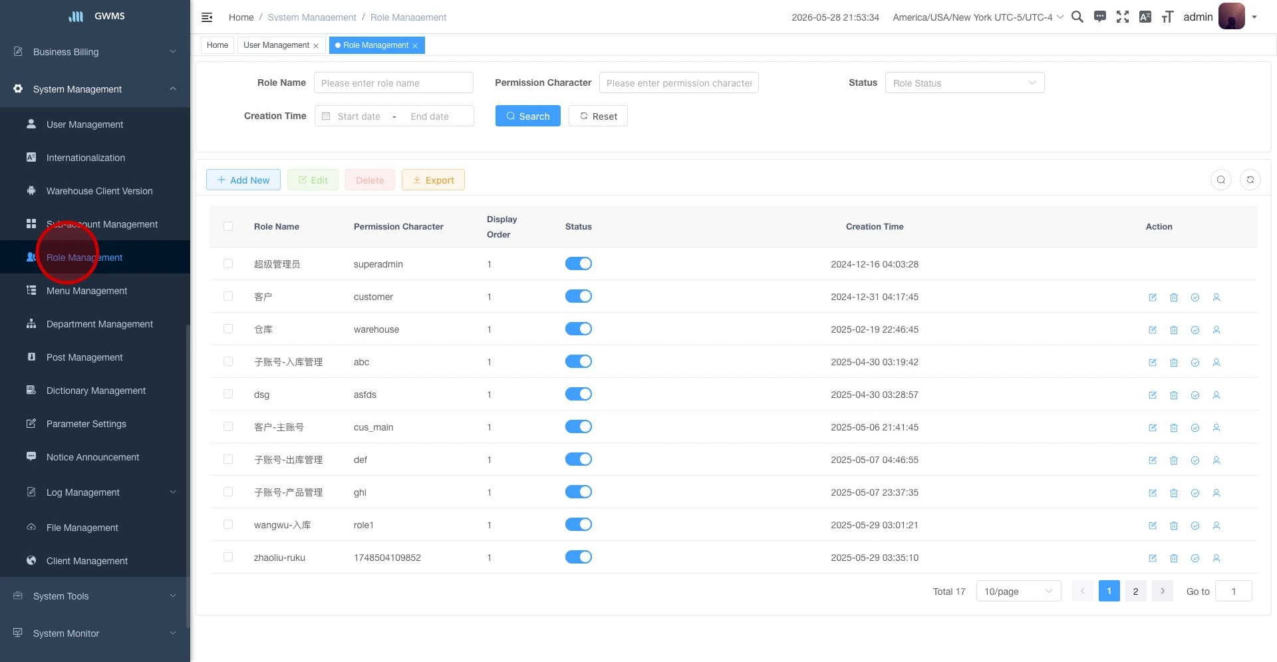Viewport: 1277px width, 662px height.
Task: Click the Go to page number field
Action: [1234, 591]
